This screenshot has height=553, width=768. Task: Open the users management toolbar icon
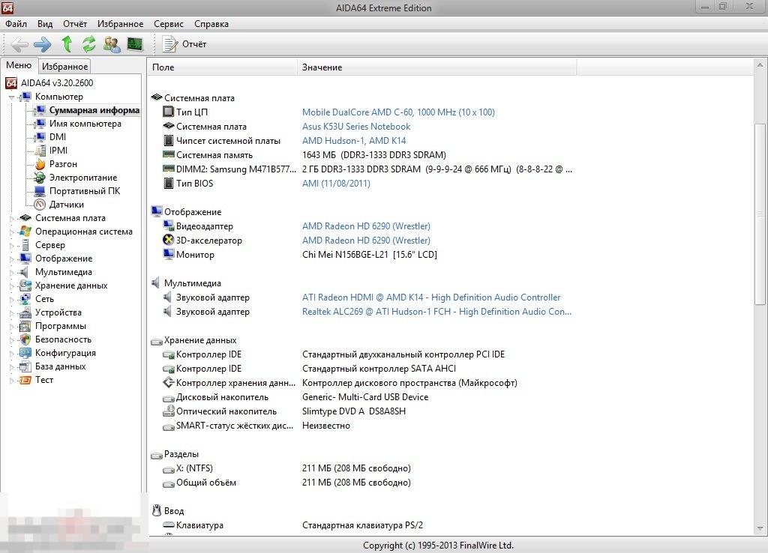(x=112, y=44)
